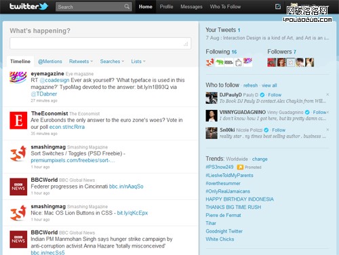
Task: Dismiss Sn00ki follow suggestion
Action: [327, 130]
